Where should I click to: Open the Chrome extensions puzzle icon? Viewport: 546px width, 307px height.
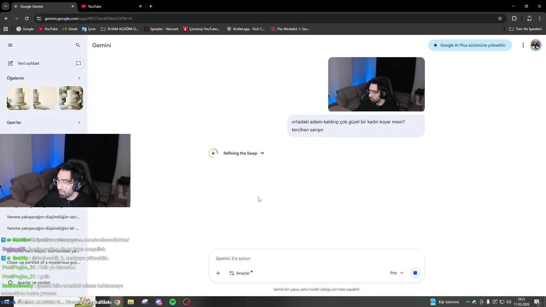tap(514, 18)
